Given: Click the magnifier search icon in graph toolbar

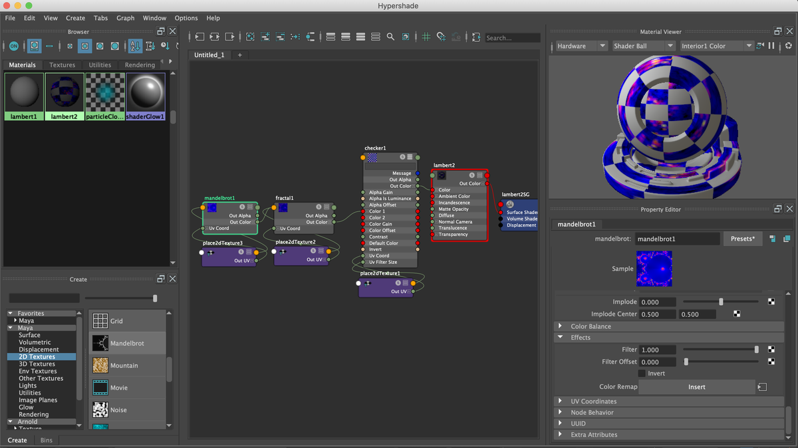Looking at the screenshot, I should point(390,37).
